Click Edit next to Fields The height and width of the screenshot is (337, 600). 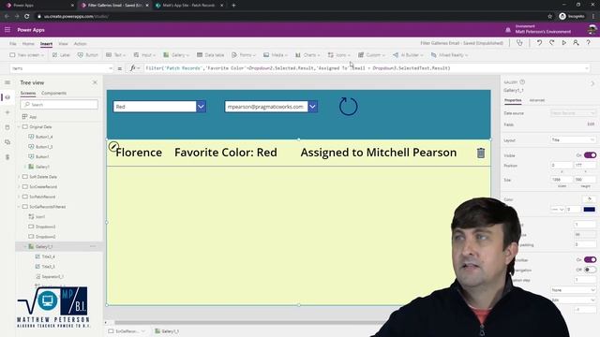click(591, 125)
